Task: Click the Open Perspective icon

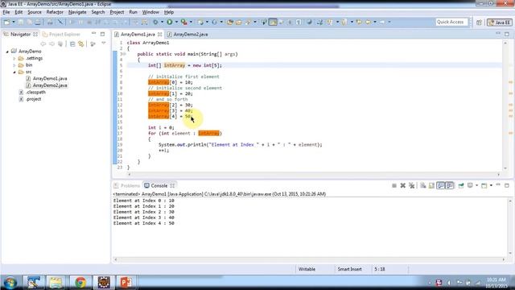Action: 480,23
